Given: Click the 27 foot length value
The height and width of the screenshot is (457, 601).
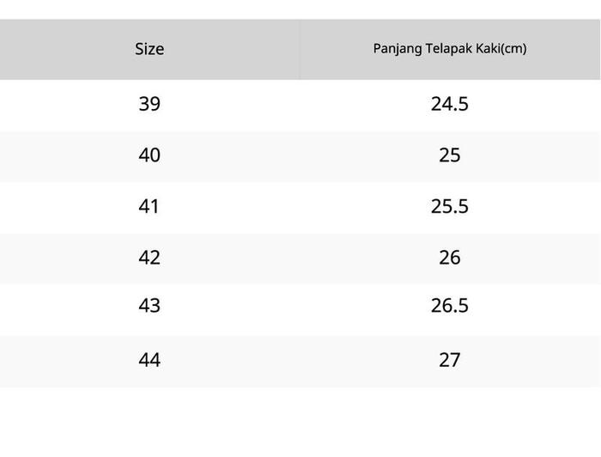Looking at the screenshot, I should 449,359.
